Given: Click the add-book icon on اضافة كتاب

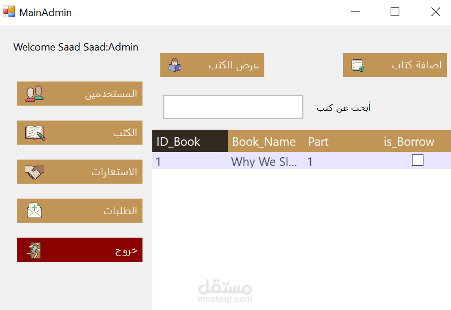Looking at the screenshot, I should pos(357,65).
